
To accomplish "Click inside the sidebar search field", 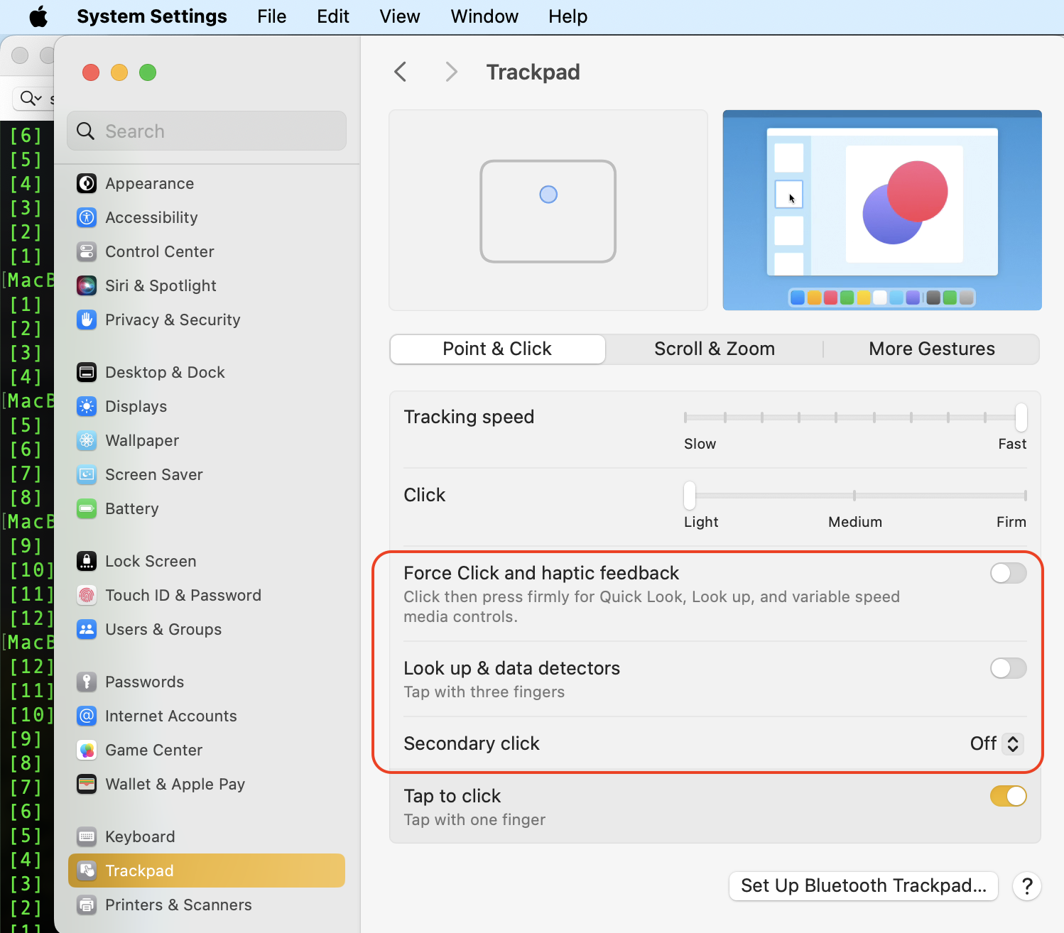I will (206, 131).
